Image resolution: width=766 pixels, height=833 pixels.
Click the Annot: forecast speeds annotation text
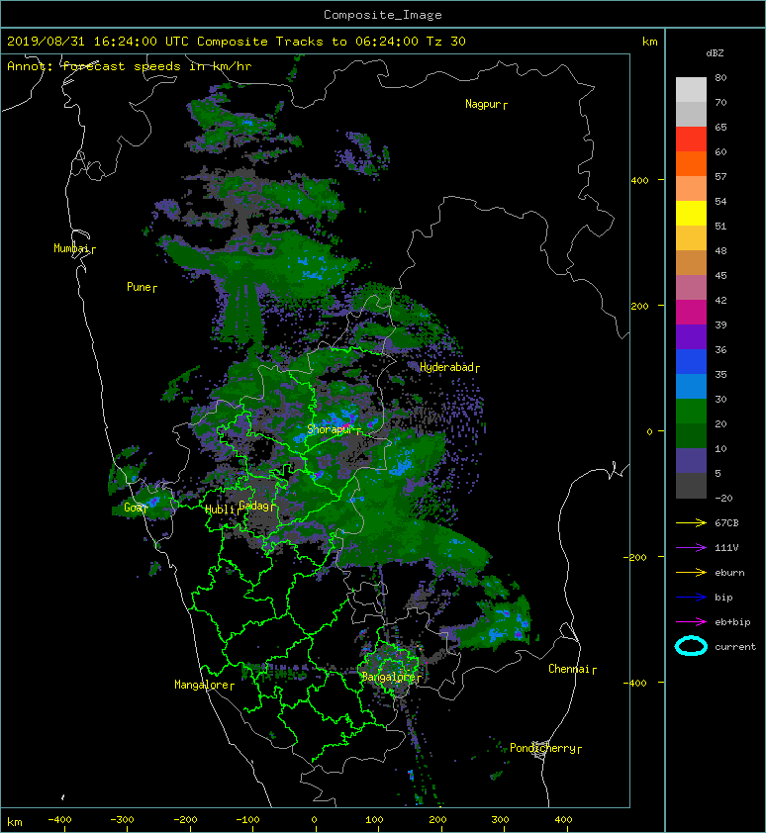point(130,66)
